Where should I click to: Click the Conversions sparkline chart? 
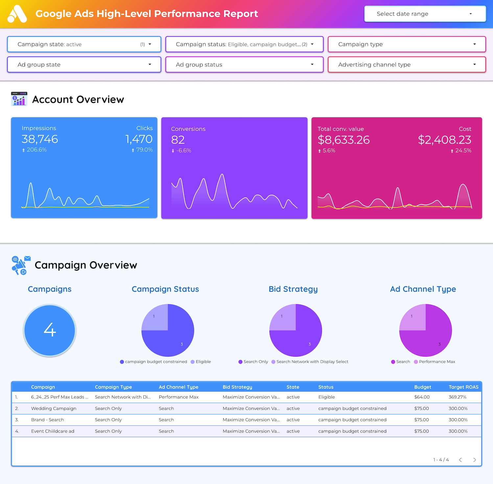[x=234, y=192]
